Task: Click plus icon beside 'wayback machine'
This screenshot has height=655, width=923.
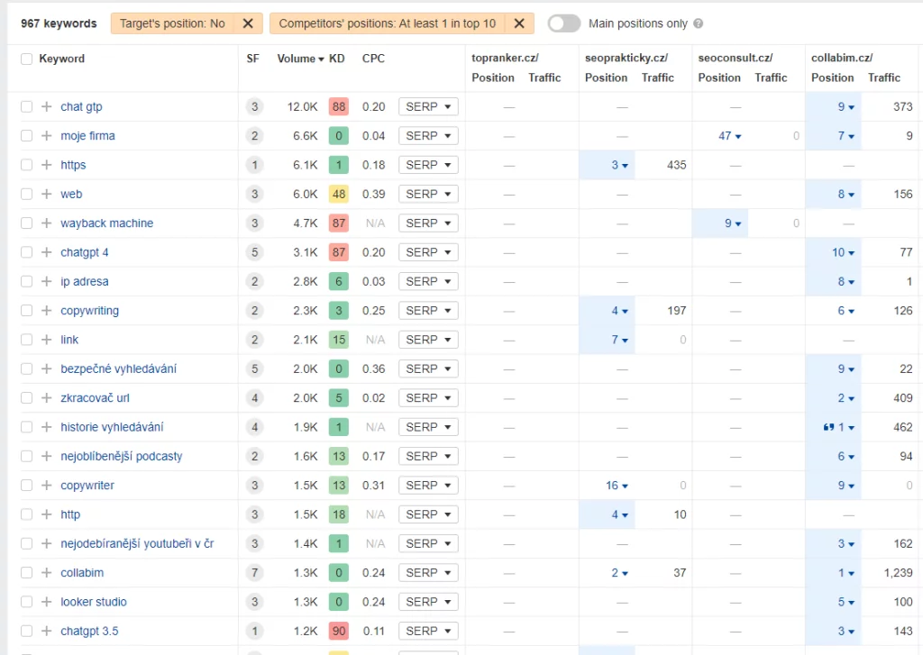Action: point(47,223)
